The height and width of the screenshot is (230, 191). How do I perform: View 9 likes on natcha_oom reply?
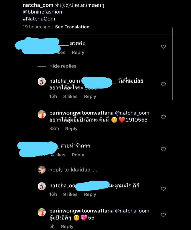(70, 194)
